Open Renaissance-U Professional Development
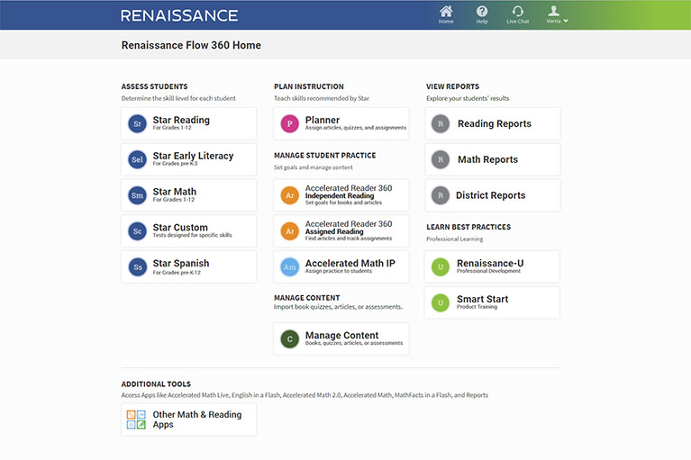 [492, 267]
